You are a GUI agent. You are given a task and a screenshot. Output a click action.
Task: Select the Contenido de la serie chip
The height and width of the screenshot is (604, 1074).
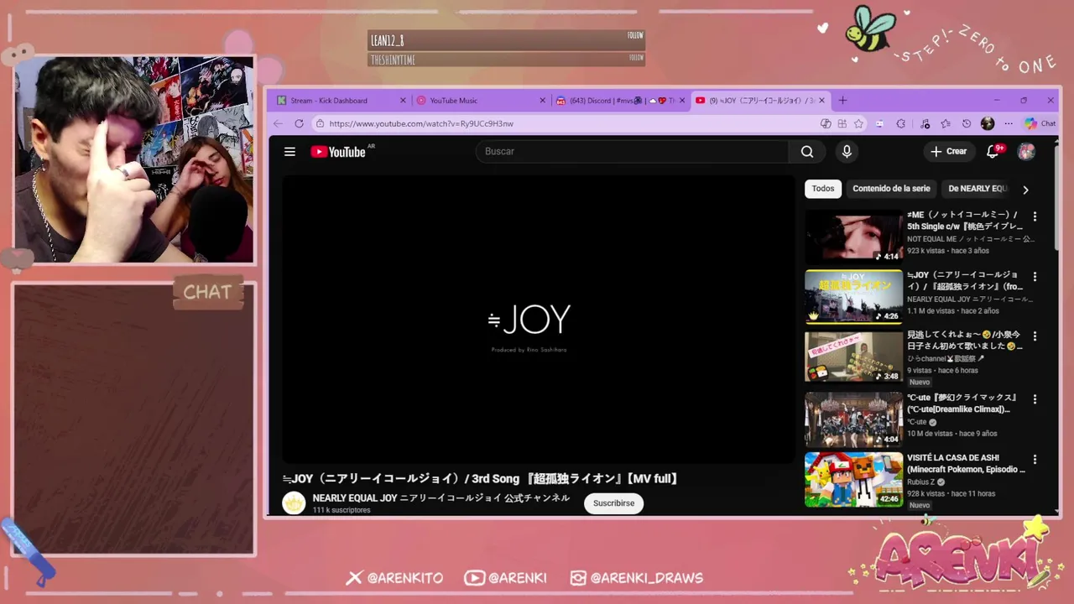[x=891, y=189]
